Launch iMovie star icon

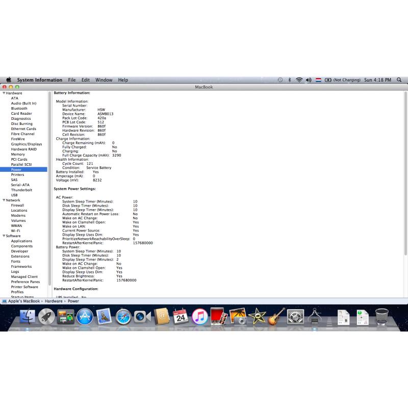pos(257,316)
